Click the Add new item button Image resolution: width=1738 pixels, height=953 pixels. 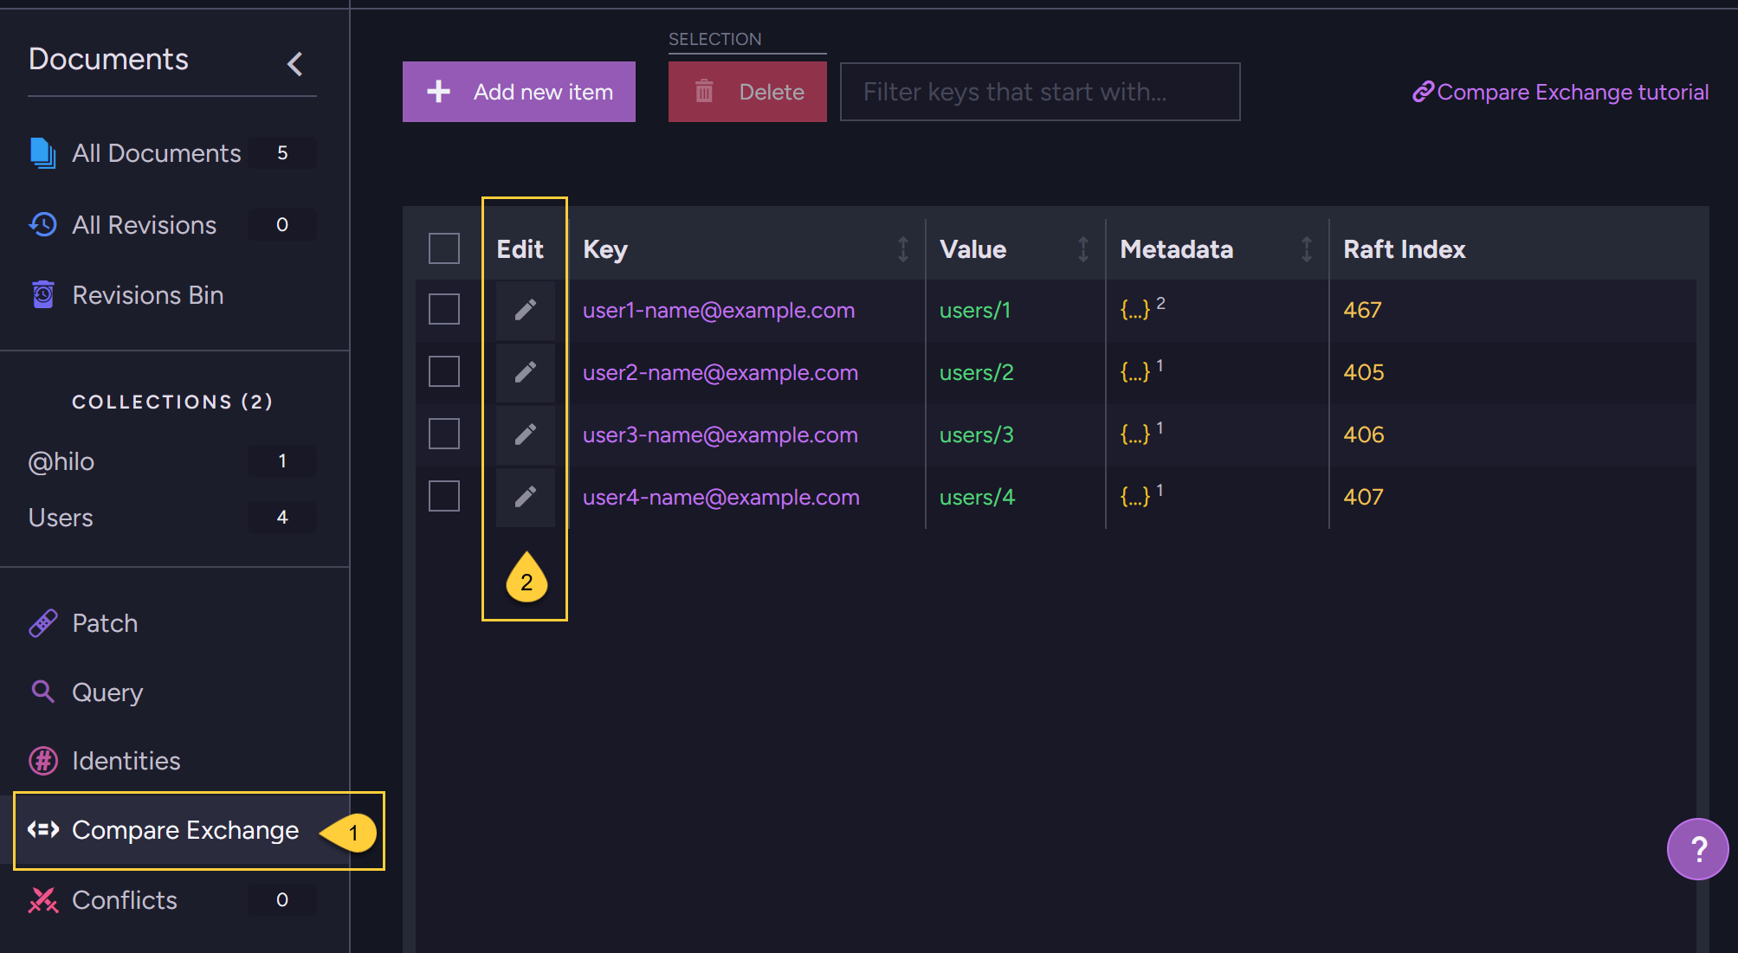pos(519,92)
